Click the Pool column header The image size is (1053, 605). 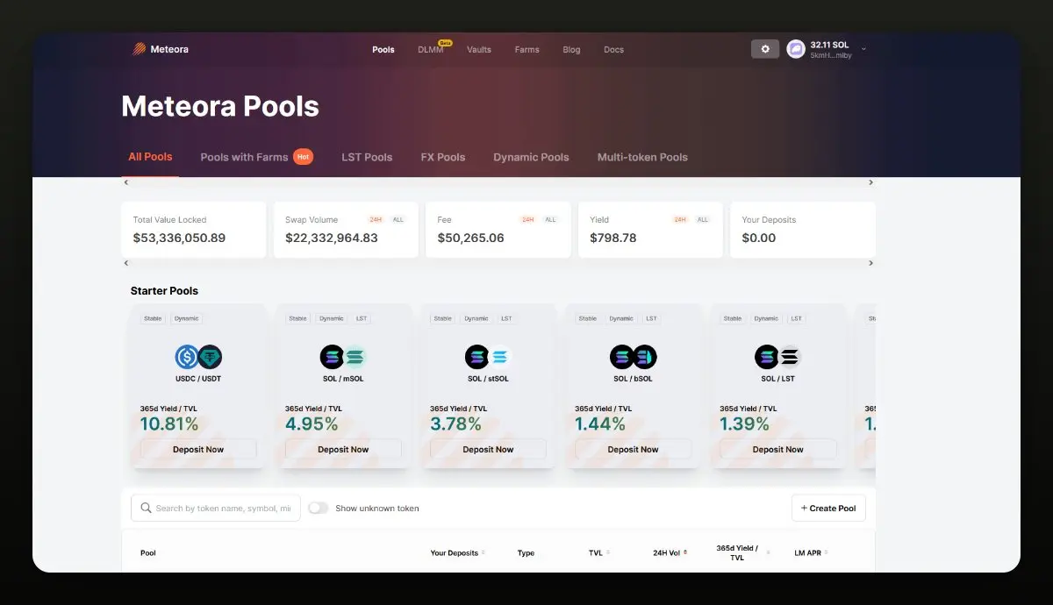[x=148, y=553]
